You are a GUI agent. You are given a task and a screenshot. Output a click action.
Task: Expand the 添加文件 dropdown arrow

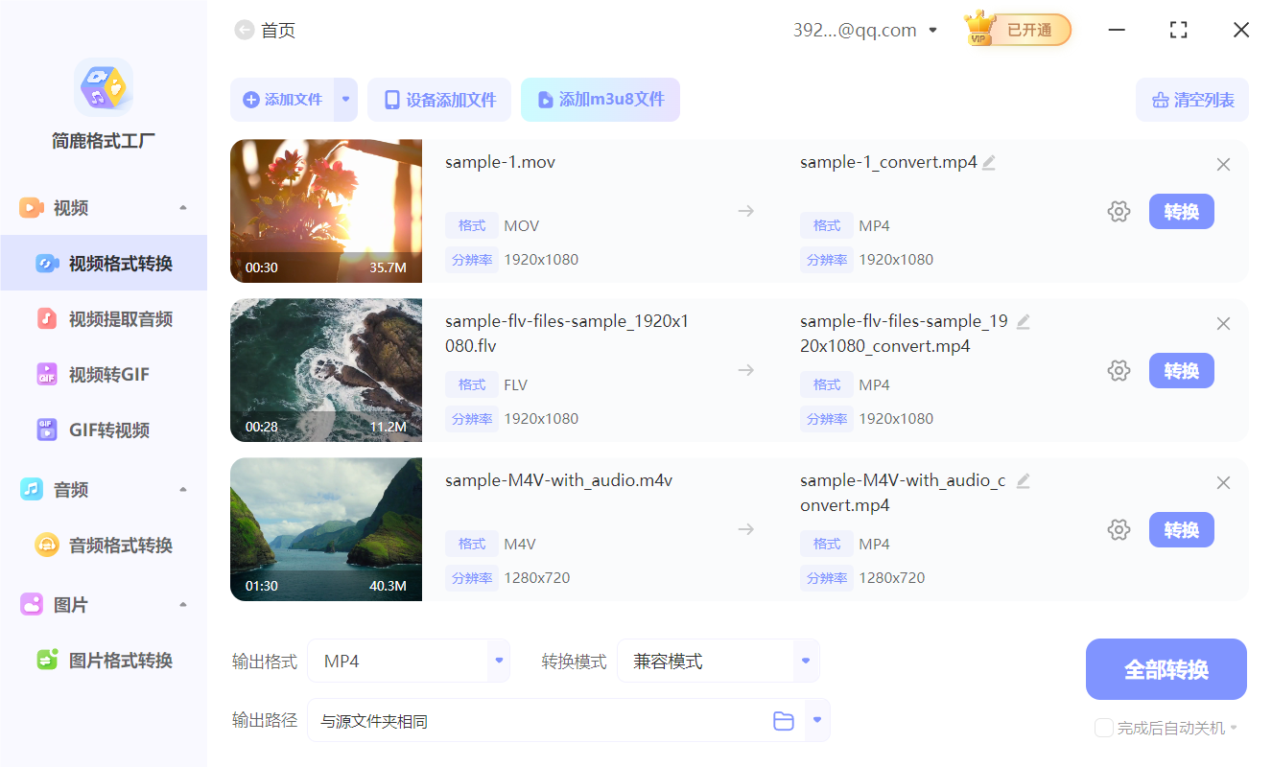coord(345,100)
